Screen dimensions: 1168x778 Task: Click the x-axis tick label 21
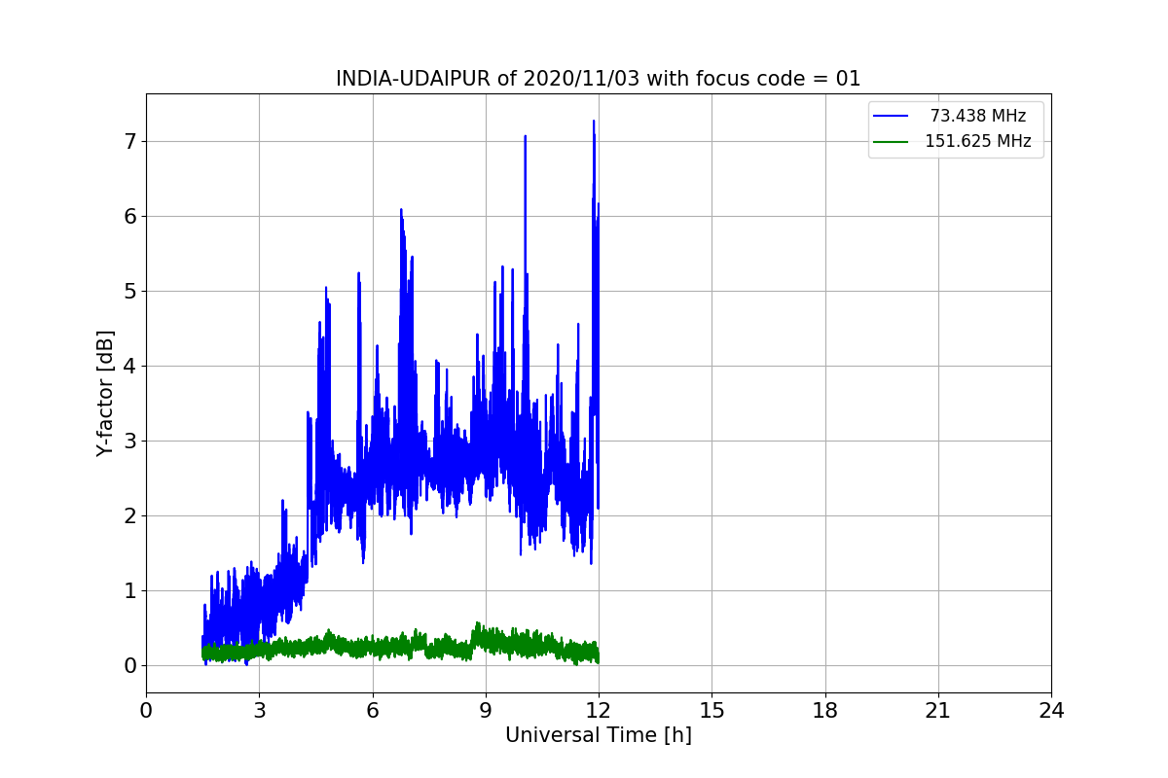click(x=938, y=711)
